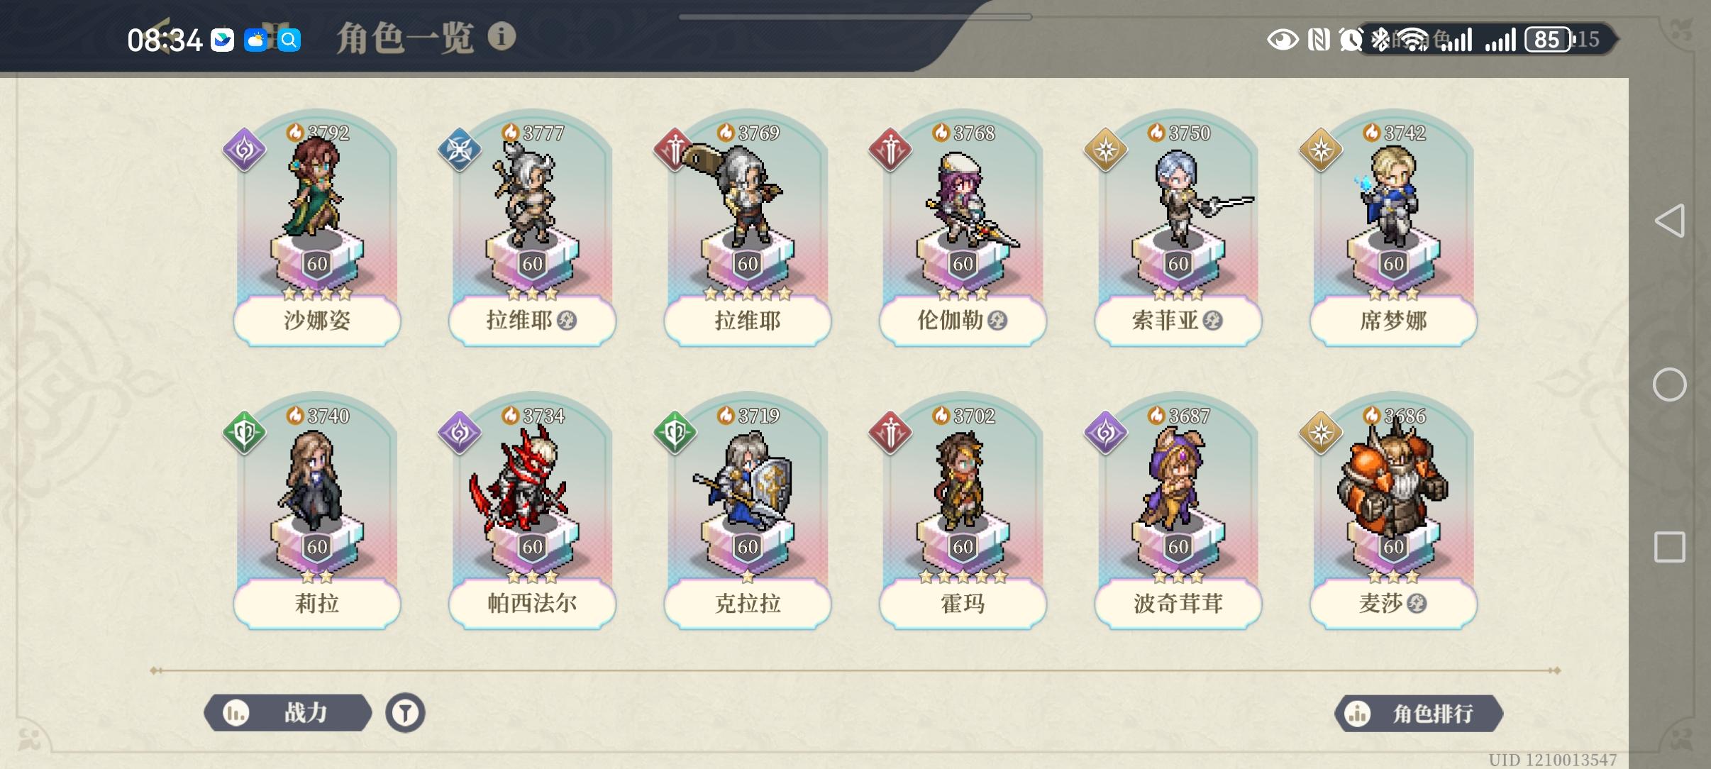The width and height of the screenshot is (1711, 769).
Task: Click the purple class icon on 波奇茸茸
Action: pos(1105,433)
